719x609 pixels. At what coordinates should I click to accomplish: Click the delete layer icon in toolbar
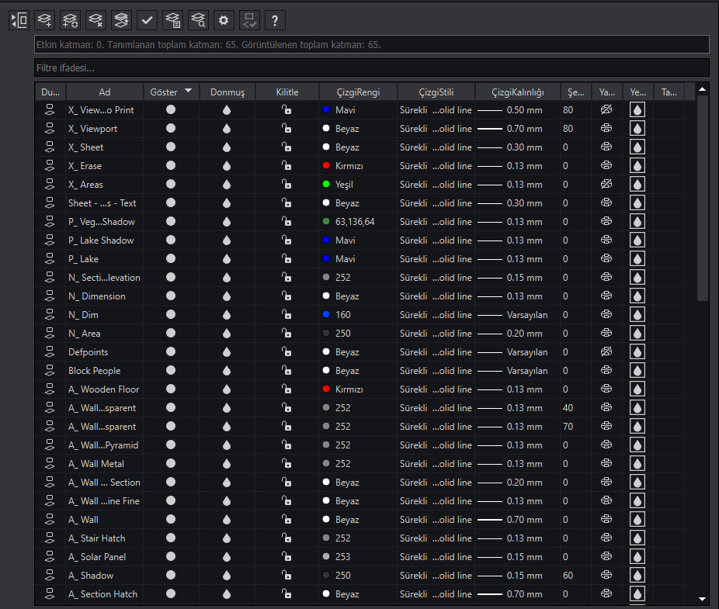[96, 20]
